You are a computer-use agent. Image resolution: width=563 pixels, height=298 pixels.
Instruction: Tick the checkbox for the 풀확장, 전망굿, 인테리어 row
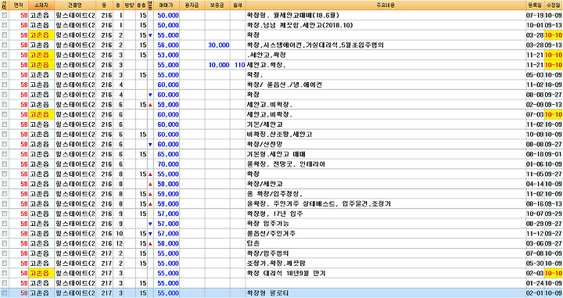pos(5,164)
